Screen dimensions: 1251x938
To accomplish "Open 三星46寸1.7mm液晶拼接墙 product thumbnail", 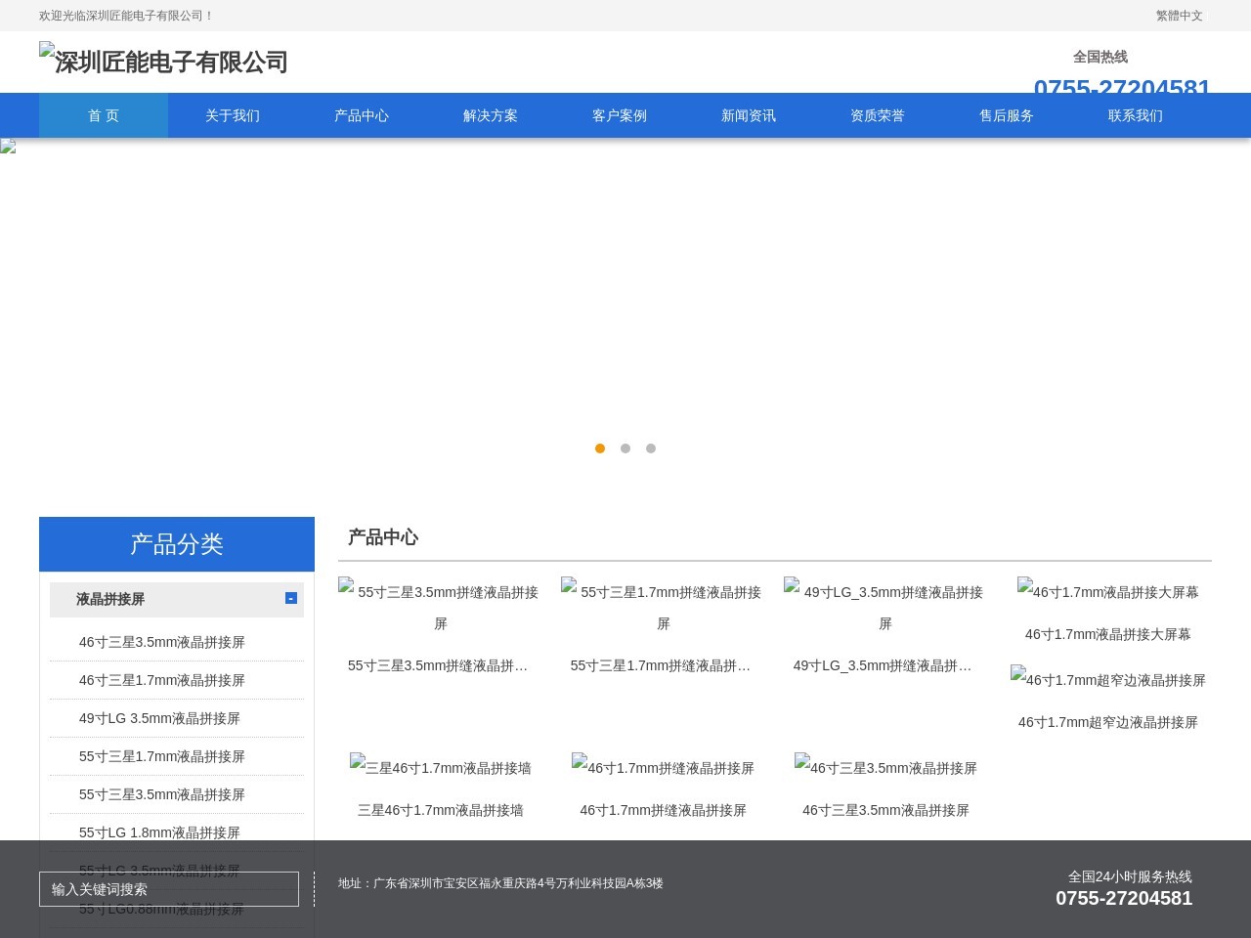I will [439, 768].
